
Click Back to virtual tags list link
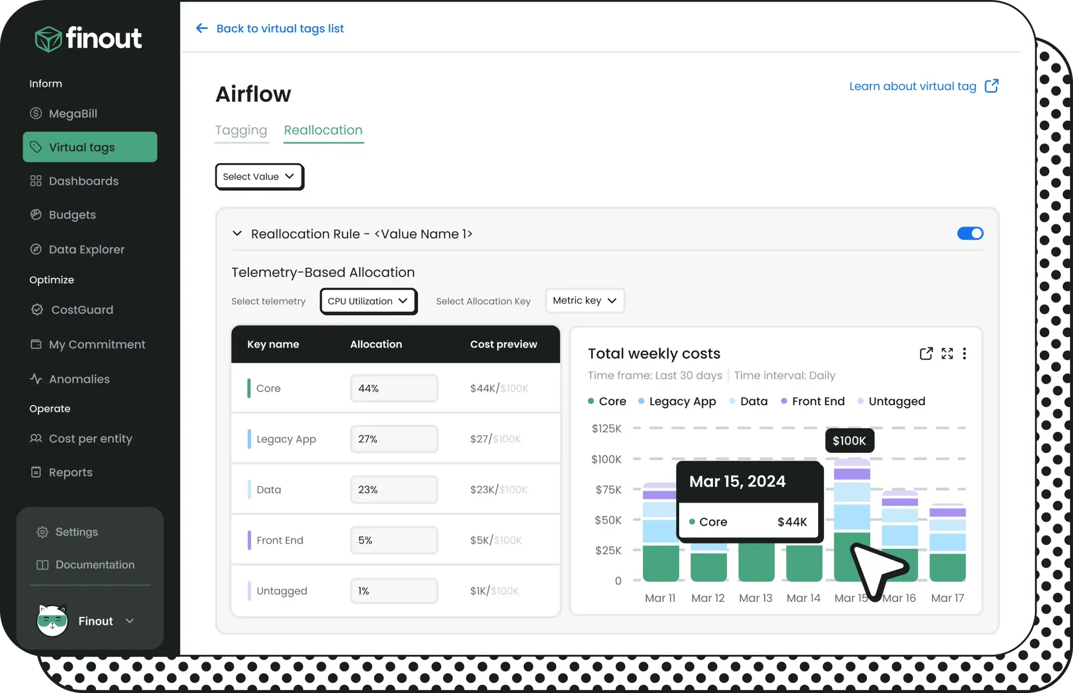(x=280, y=28)
